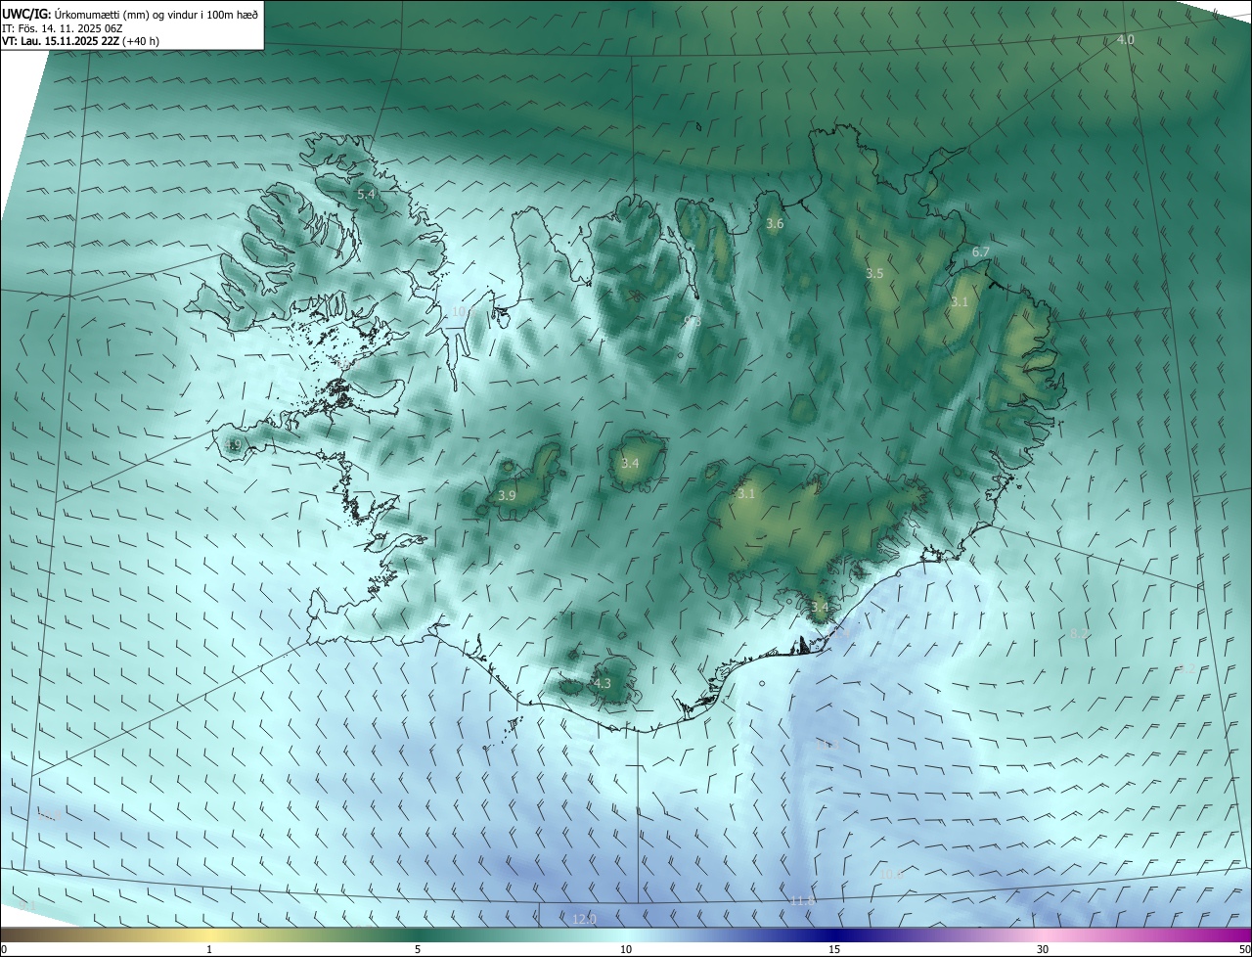Click the 3.6 value label in the north
1252x957 pixels.
click(x=775, y=224)
